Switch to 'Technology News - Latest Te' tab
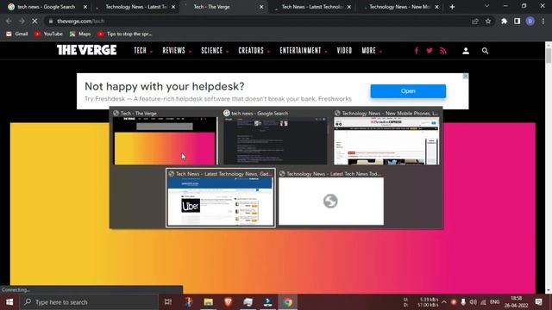The image size is (552, 310). tap(136, 7)
